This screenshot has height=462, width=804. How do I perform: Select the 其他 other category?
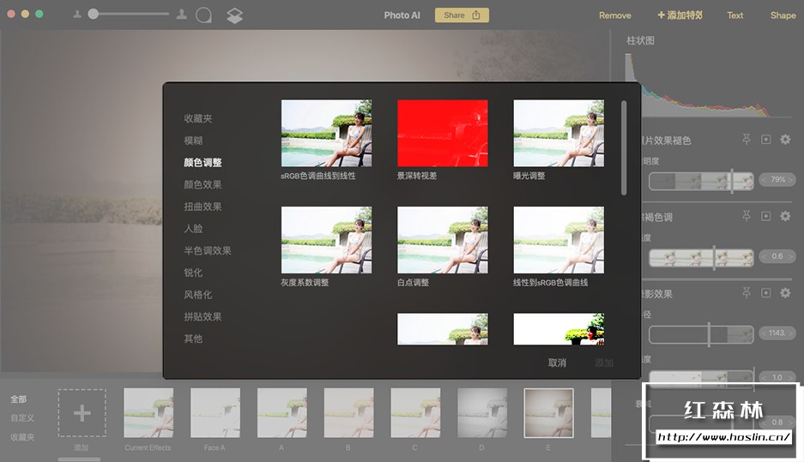(x=193, y=339)
